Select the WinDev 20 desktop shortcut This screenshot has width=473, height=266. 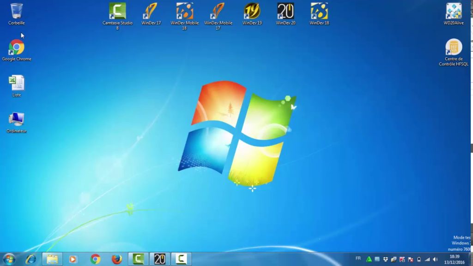point(285,14)
